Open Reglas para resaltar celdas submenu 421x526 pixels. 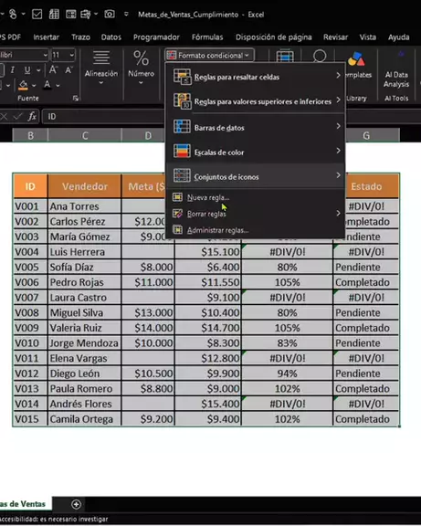pos(256,77)
